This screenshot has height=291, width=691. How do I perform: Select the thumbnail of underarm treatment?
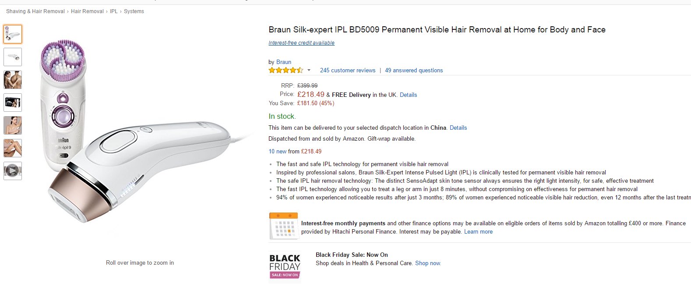(x=13, y=125)
